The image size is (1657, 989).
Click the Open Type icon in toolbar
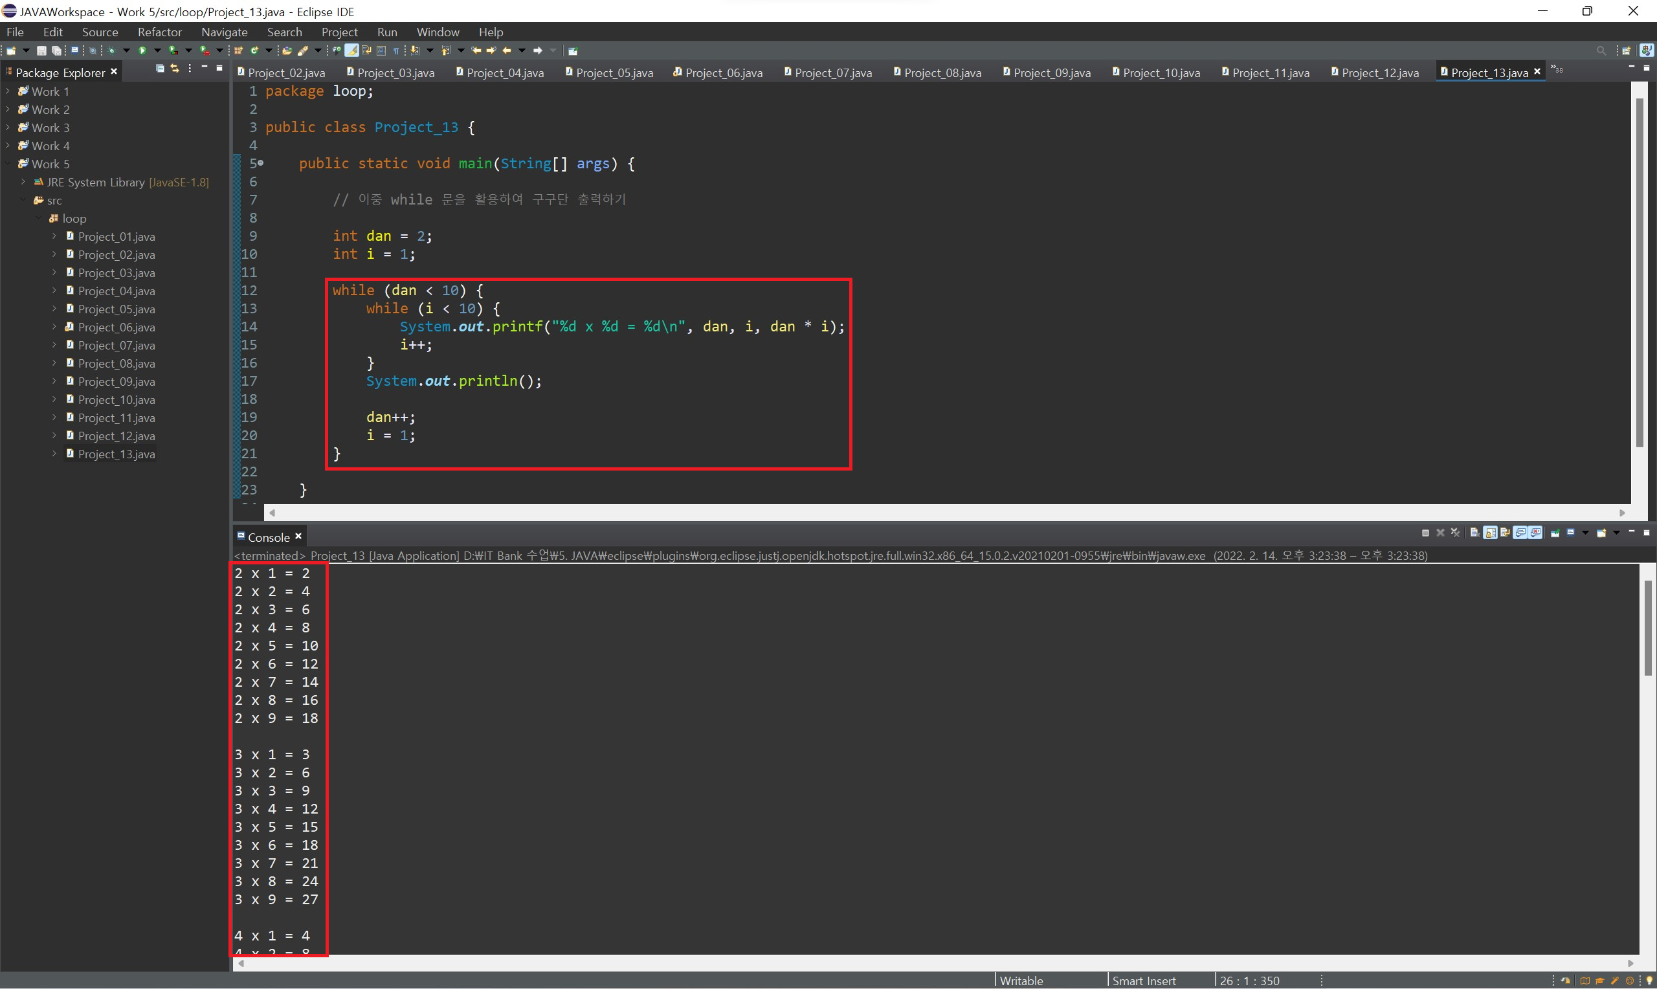(287, 50)
